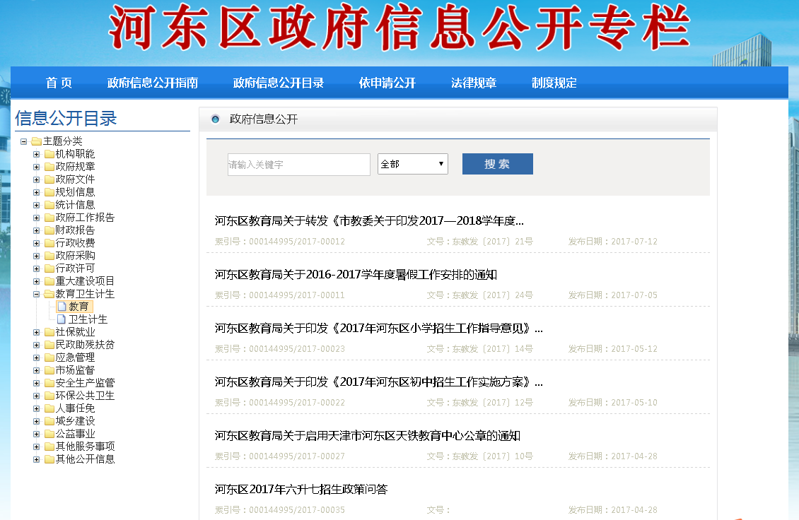Expand the 社保就业 tree node

click(36, 332)
